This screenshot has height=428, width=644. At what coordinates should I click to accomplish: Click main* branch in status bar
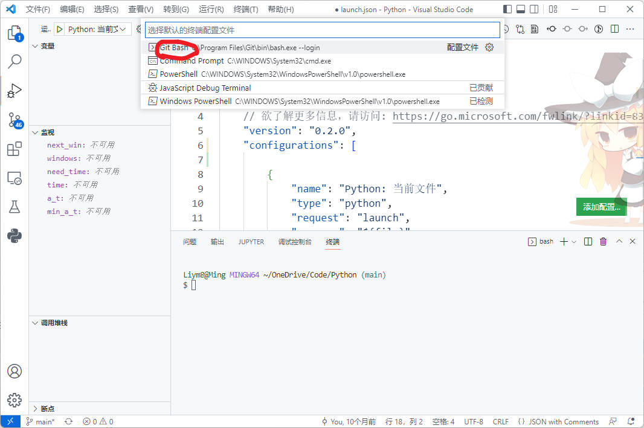pos(40,421)
